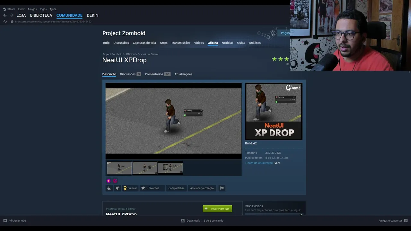This screenshot has height=231, width=411.
Task: Rate the item with thumbs down
Action: [x=117, y=188]
